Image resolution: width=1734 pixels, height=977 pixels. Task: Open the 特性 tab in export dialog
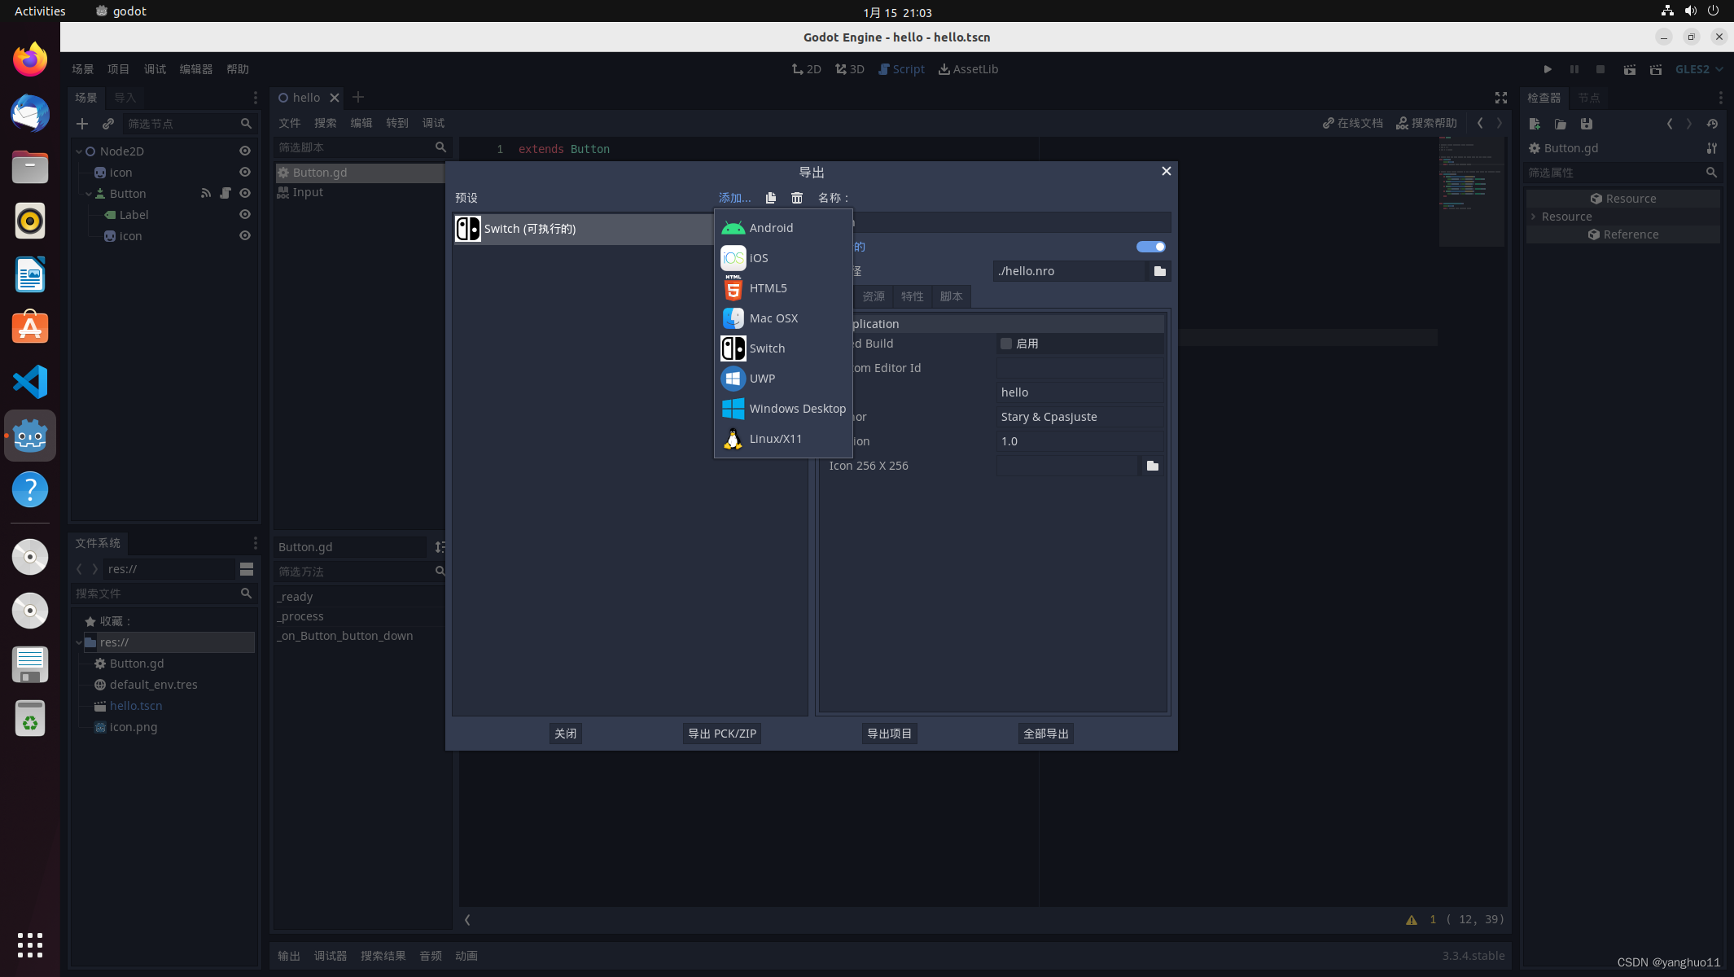coord(913,296)
